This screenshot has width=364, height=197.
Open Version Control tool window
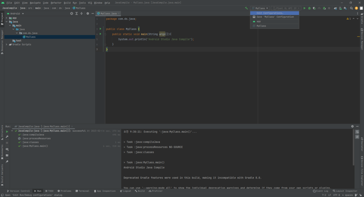18,191
